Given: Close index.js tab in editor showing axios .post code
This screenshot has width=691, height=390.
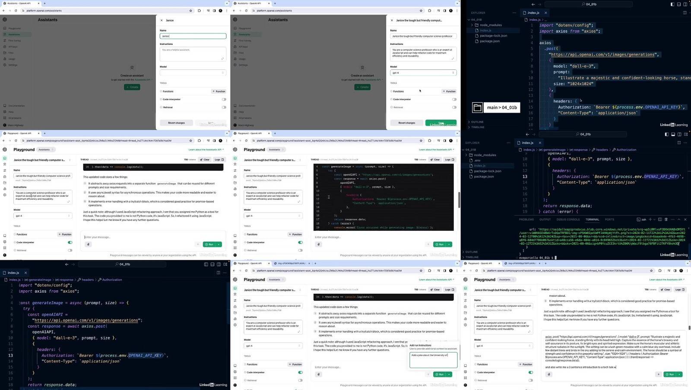Looking at the screenshot, I should click(545, 13).
